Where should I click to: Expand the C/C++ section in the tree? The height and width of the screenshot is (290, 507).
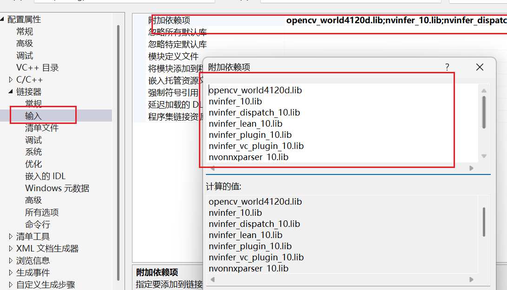pyautogui.click(x=10, y=79)
